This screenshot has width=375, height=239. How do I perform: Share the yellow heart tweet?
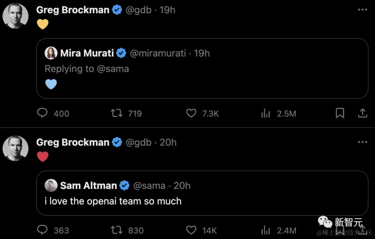pos(362,113)
